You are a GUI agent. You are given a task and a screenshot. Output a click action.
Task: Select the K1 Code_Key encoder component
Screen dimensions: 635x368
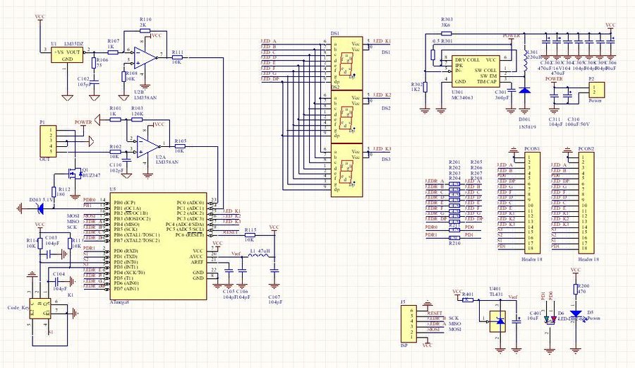coord(37,308)
